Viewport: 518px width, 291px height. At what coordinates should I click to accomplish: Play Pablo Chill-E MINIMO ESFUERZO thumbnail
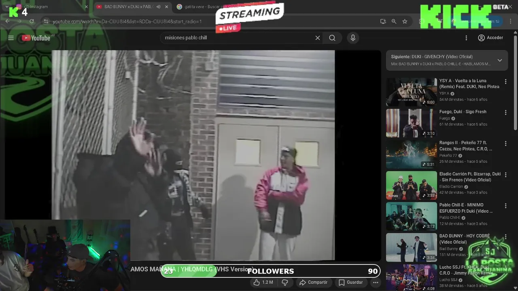pyautogui.click(x=411, y=217)
